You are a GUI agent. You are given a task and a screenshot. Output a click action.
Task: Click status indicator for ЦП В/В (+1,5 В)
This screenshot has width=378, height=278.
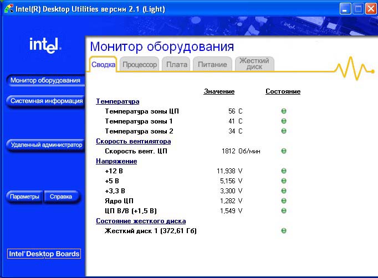284,211
